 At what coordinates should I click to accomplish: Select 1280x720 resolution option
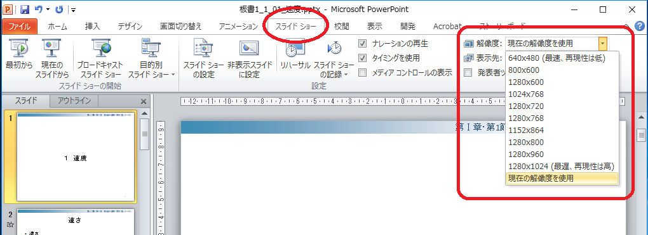(562, 106)
